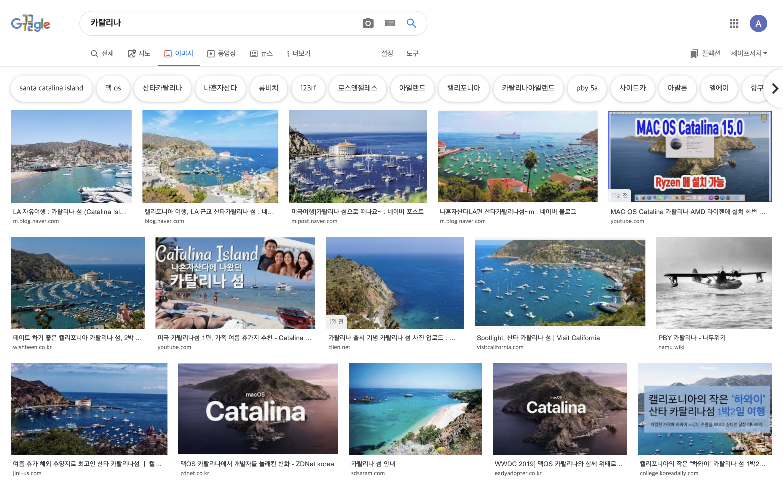Expand the 더보기 menu
The image size is (783, 489).
pos(298,53)
